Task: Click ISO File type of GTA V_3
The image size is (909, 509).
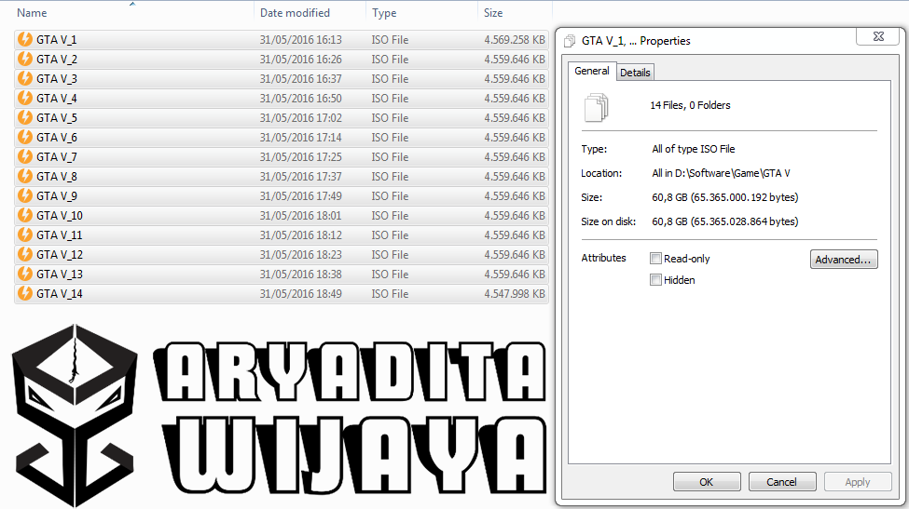Action: 390,79
